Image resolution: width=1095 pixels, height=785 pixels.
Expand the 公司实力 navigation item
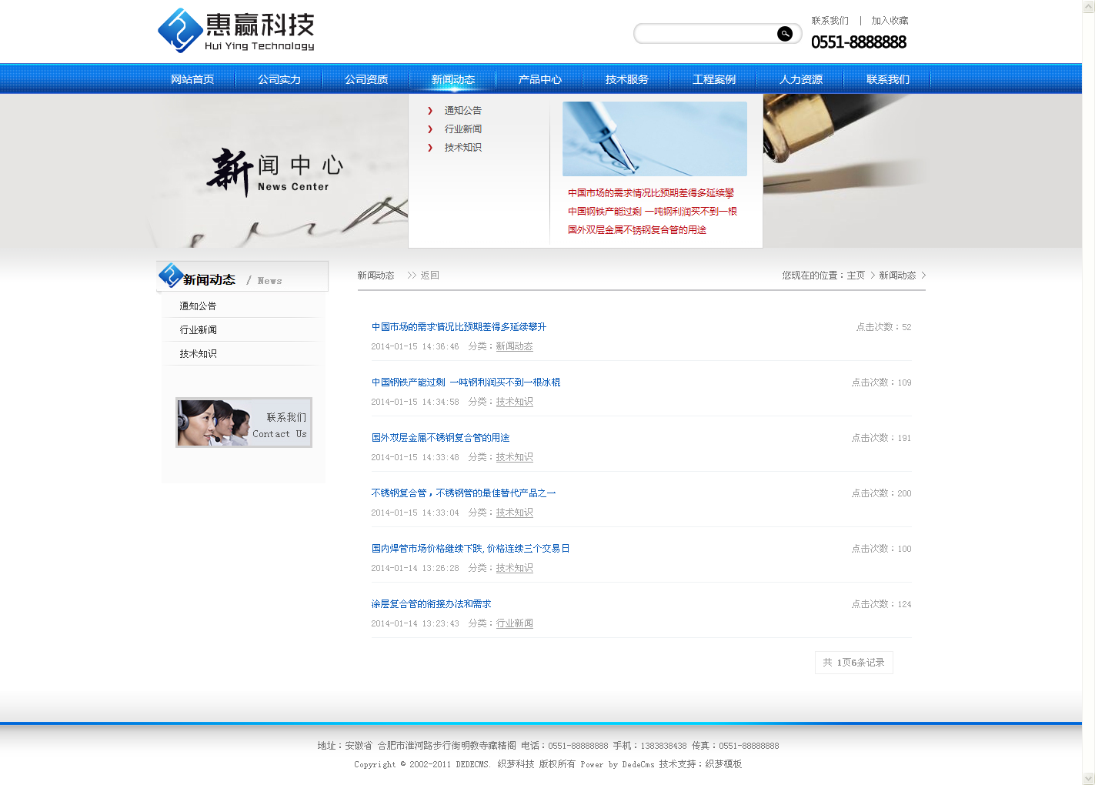tap(279, 79)
